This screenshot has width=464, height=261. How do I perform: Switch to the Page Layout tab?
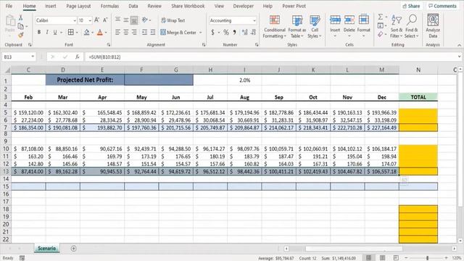(x=78, y=6)
